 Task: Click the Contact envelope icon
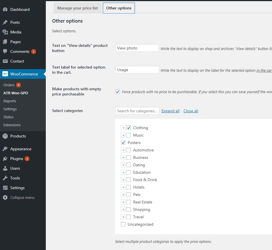5,61
